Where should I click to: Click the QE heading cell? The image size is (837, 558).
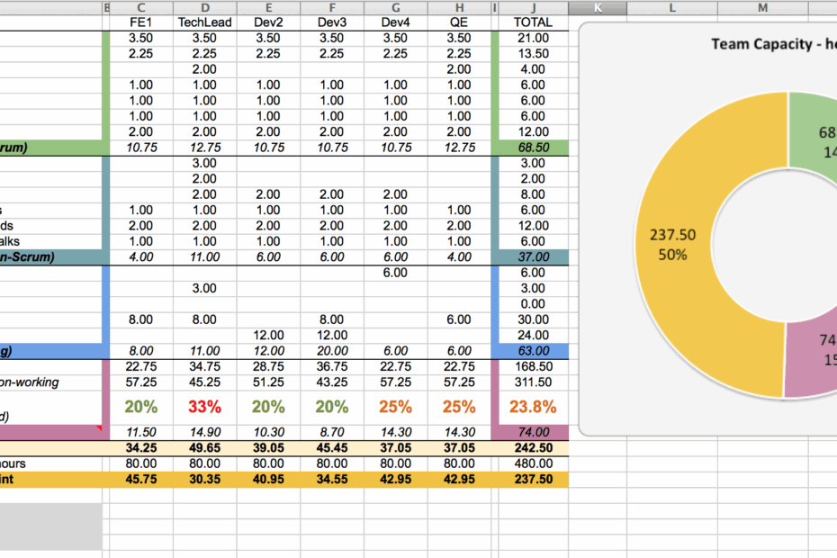pyautogui.click(x=459, y=22)
